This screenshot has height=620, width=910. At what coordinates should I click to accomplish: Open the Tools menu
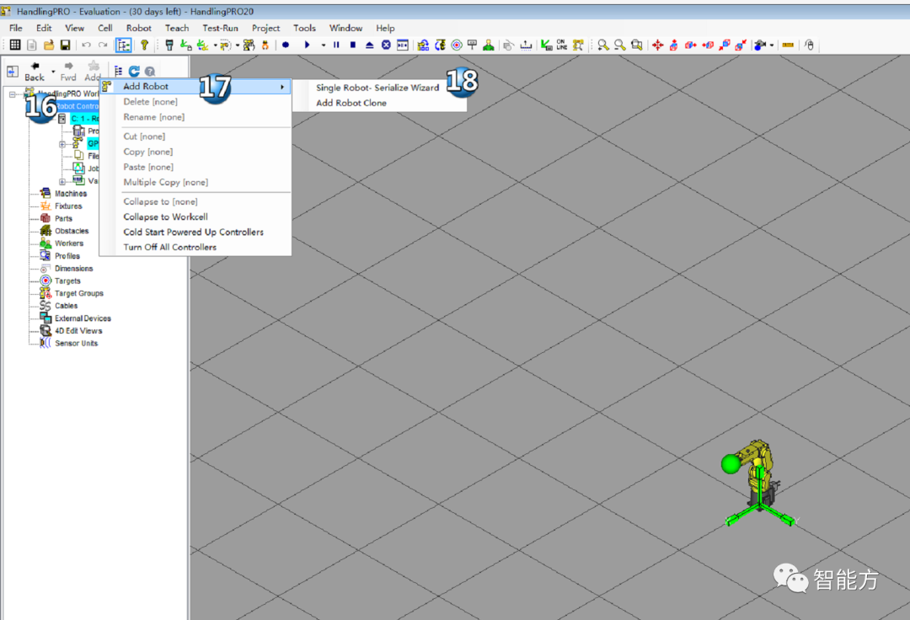(x=304, y=28)
